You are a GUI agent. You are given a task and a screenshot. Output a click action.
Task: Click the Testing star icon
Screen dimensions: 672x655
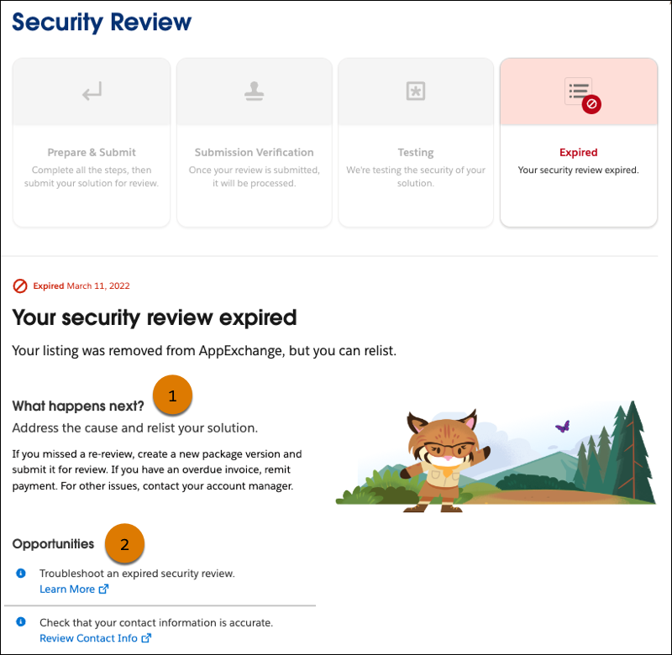(415, 92)
